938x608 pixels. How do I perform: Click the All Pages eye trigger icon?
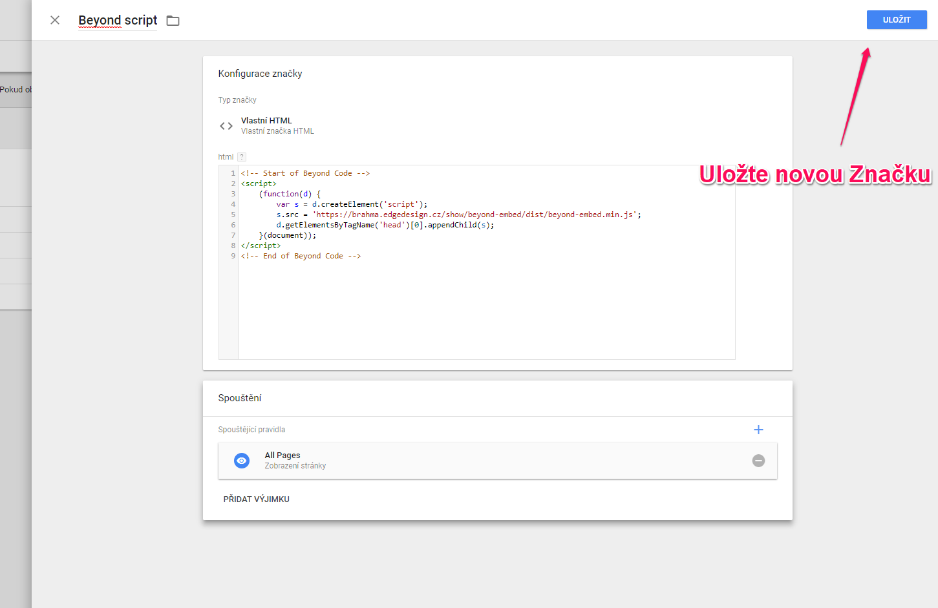pyautogui.click(x=242, y=461)
